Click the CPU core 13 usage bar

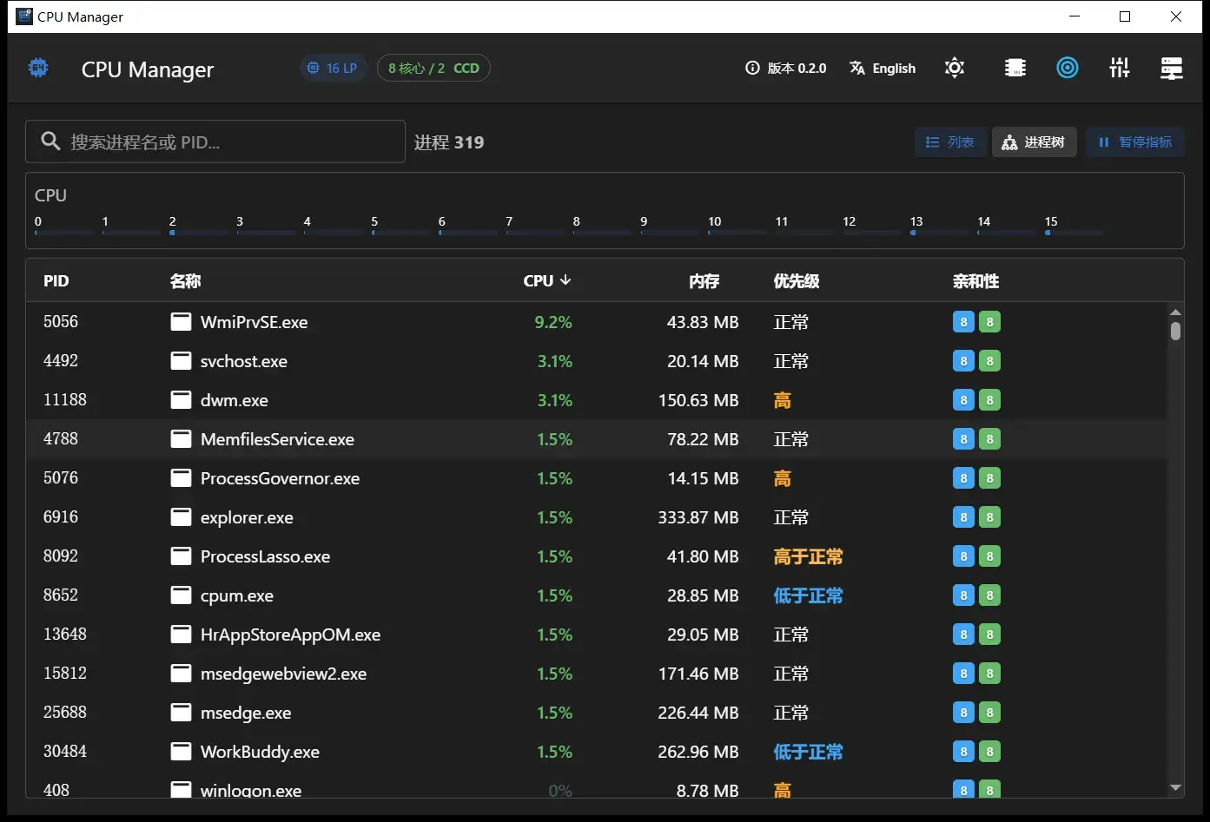939,233
